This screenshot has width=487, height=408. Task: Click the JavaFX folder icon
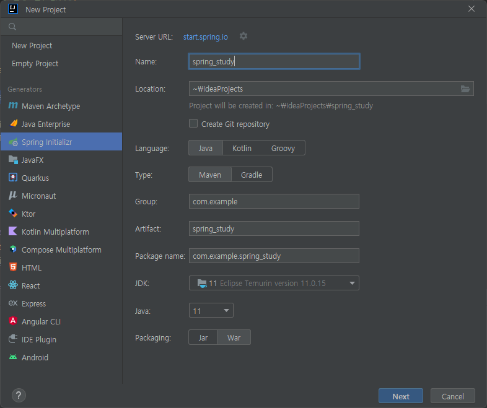(x=13, y=160)
